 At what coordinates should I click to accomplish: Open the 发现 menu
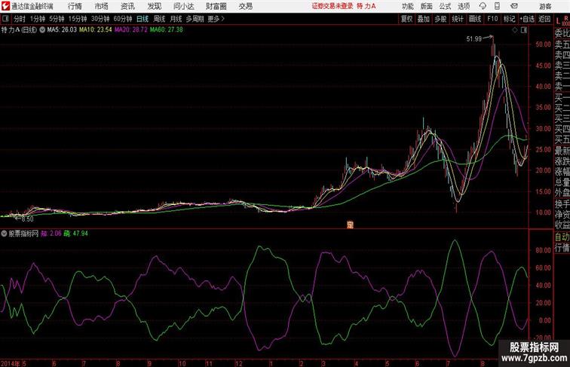coord(155,6)
